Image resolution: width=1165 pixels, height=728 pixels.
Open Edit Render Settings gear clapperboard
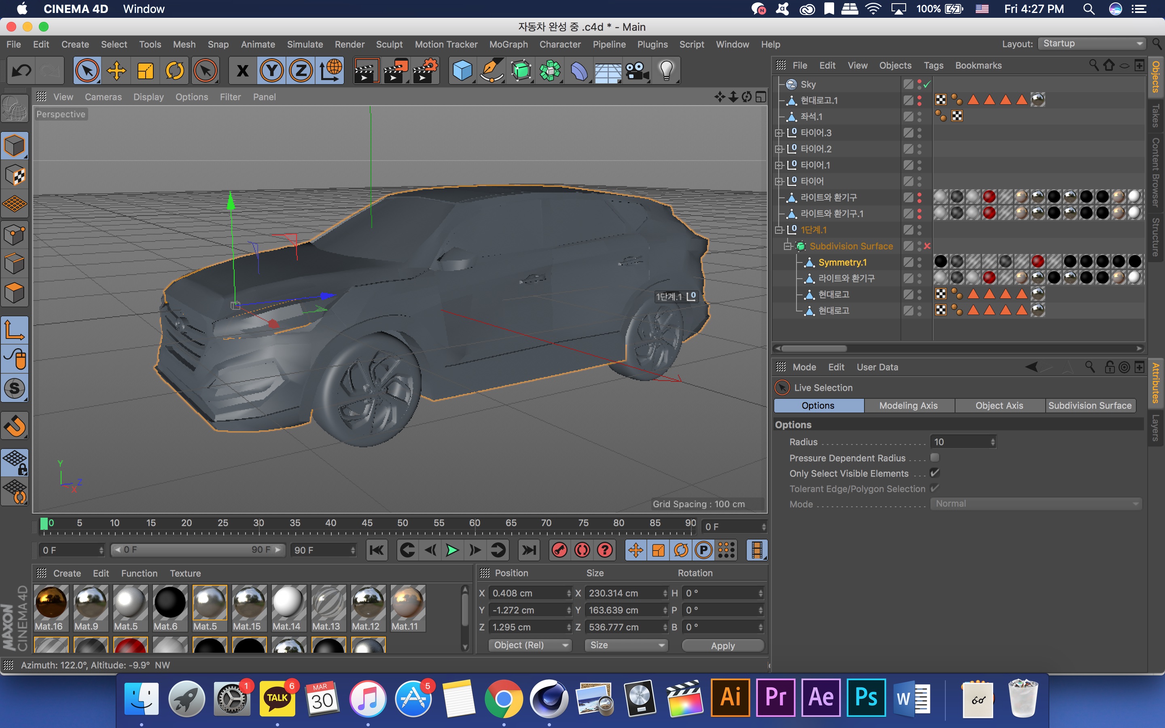click(426, 71)
